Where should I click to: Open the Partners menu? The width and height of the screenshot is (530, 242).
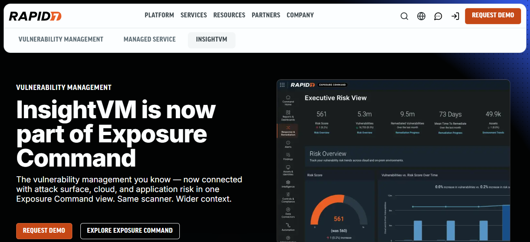click(266, 15)
